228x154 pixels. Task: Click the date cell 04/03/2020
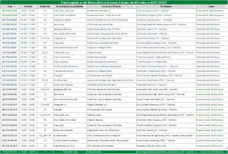pos(10,76)
